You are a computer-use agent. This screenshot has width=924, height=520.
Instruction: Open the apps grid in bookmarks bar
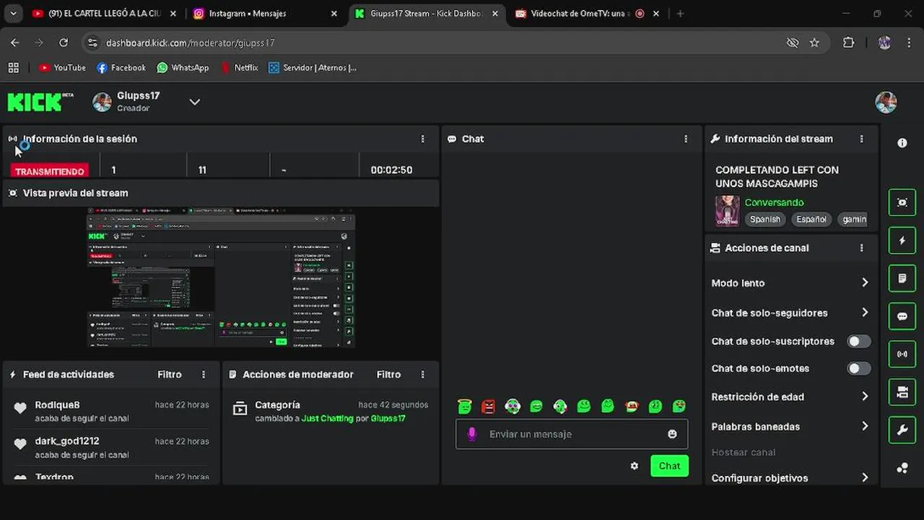[13, 67]
